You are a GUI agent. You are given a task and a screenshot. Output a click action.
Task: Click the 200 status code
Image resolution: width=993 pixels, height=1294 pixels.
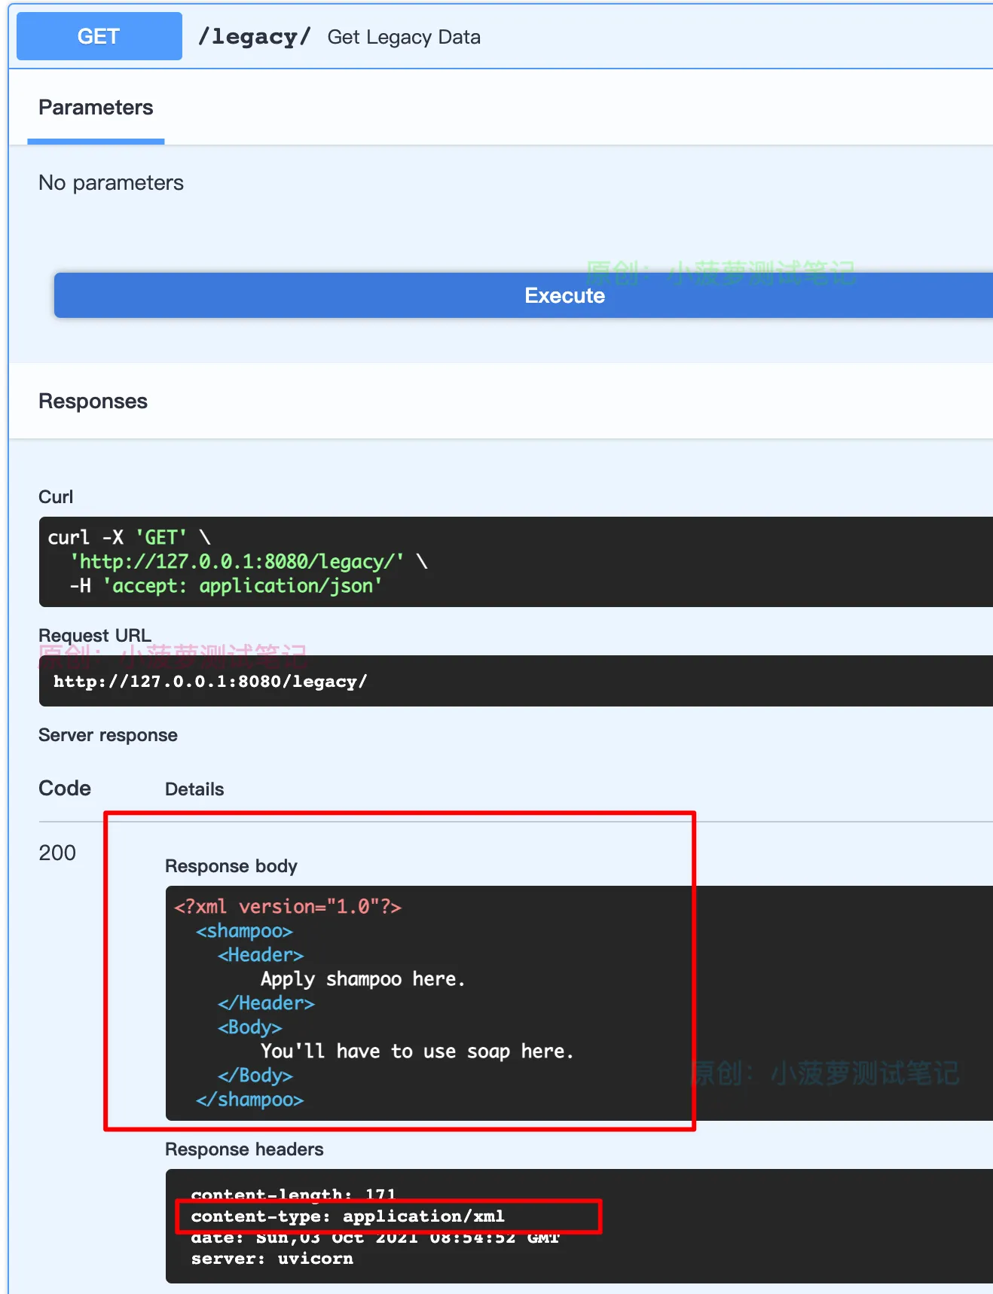(57, 853)
